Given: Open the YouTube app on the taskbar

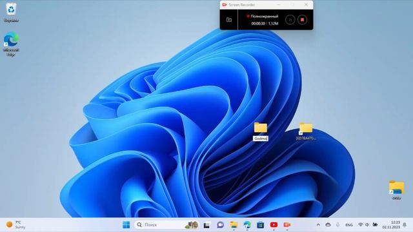Looking at the screenshot, I should tap(274, 225).
